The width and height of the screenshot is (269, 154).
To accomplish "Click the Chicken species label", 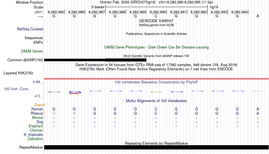I will (x=36, y=130).
